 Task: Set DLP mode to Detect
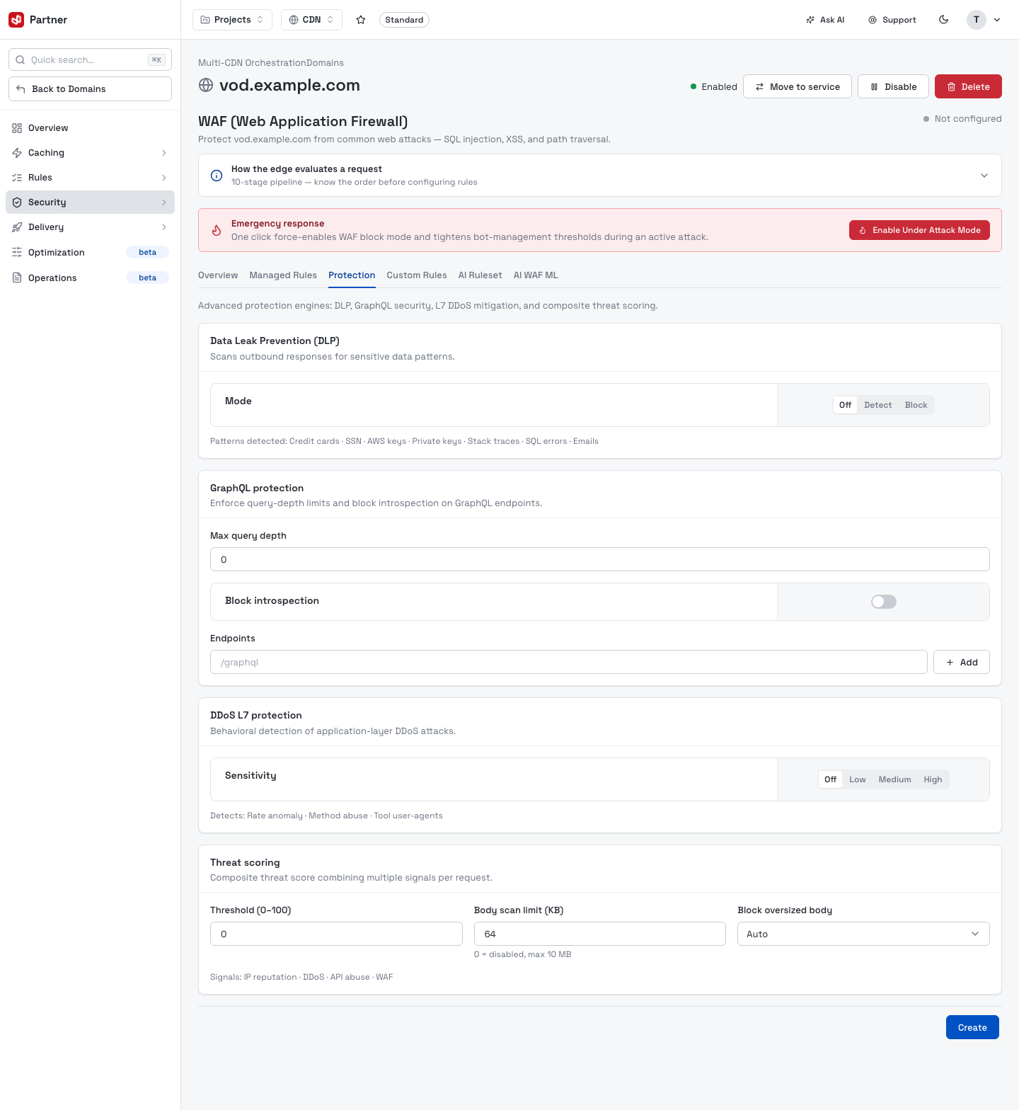click(x=878, y=405)
